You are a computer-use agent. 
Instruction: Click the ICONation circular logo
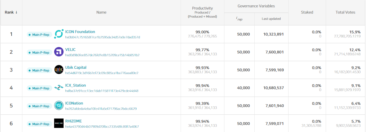[x=59, y=106]
